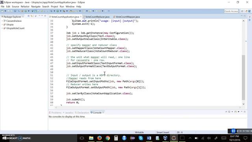Viewport: 252px width, 142px height.
Task: Click the editor scrollbar up arrow
Action: tap(243, 21)
